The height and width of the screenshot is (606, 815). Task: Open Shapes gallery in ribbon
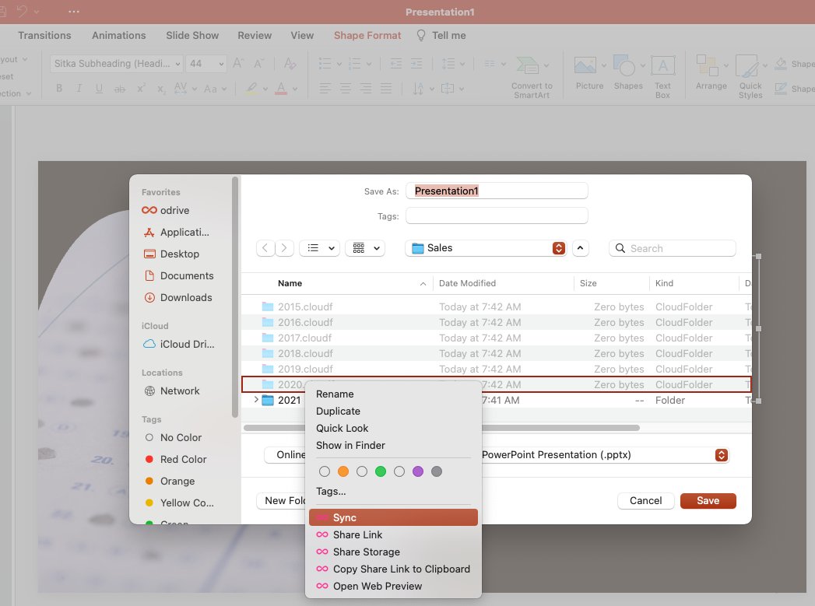(x=628, y=72)
